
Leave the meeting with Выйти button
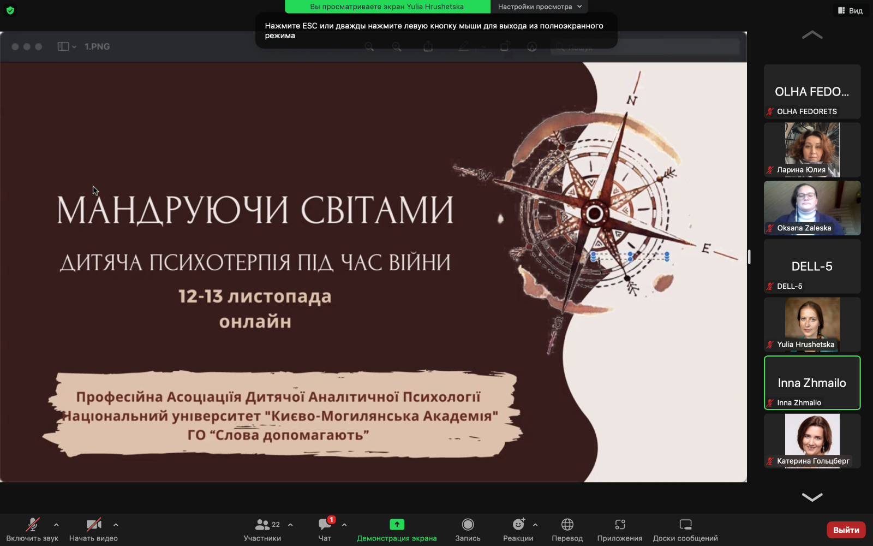click(846, 530)
